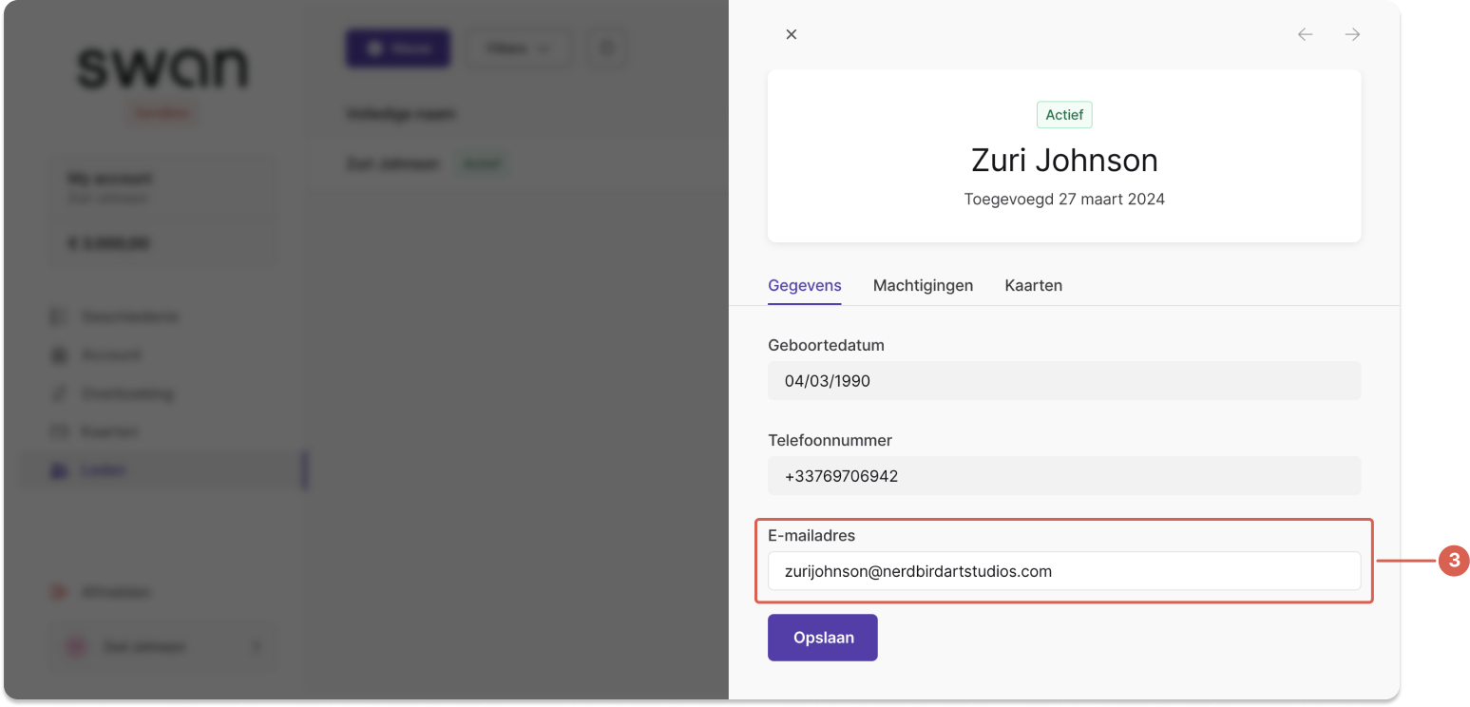
Task: Switch to the Gegevens tab
Action: 804,285
